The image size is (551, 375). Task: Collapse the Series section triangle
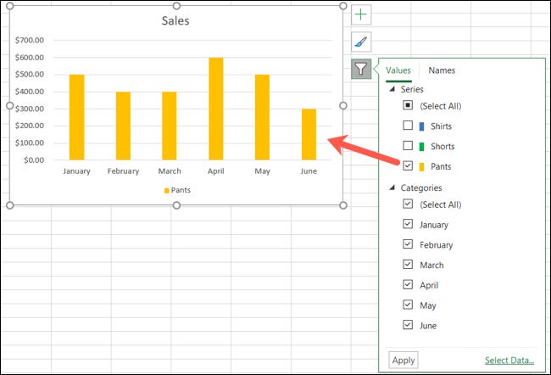[x=392, y=89]
